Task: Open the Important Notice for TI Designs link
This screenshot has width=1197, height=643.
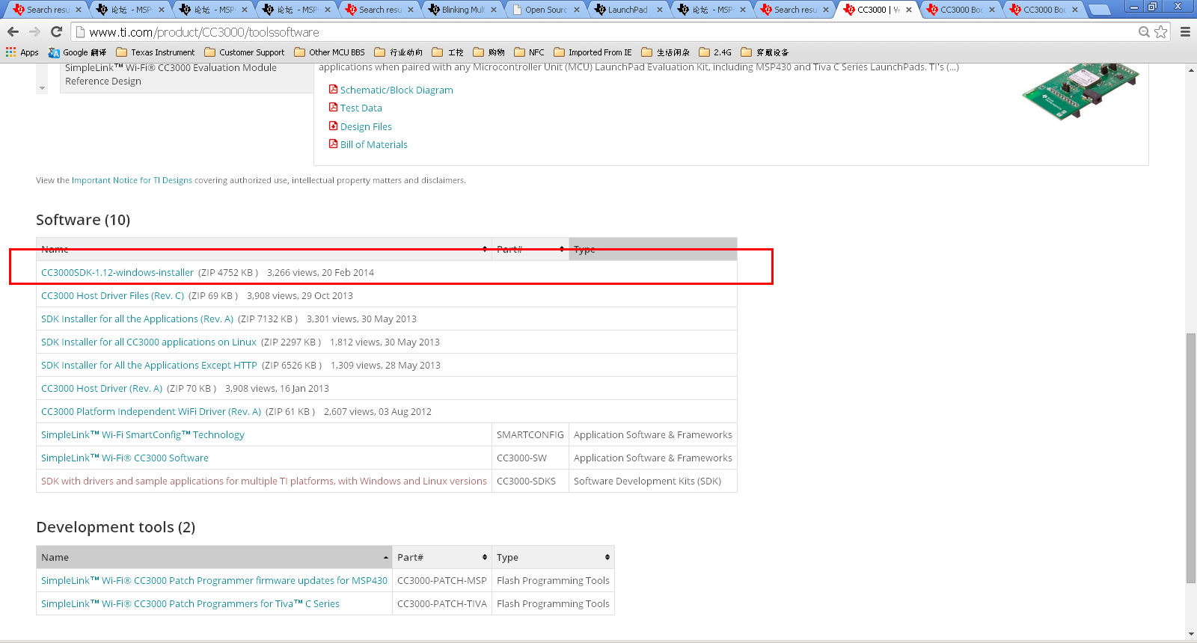Action: pos(132,180)
